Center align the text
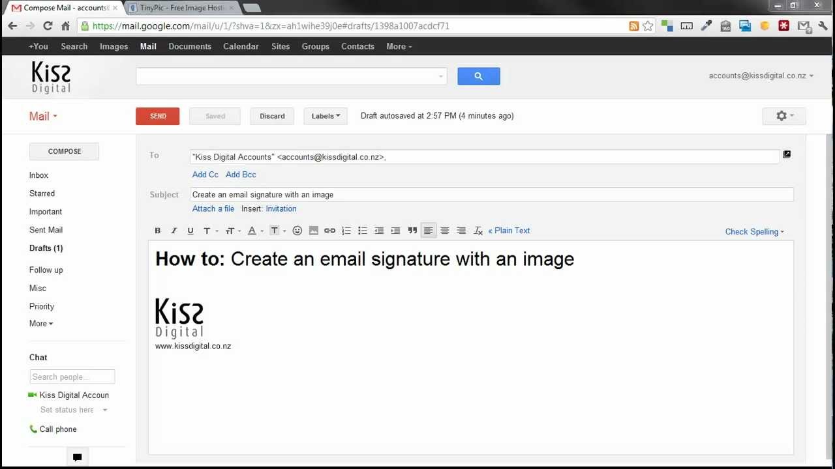The image size is (835, 469). (445, 231)
